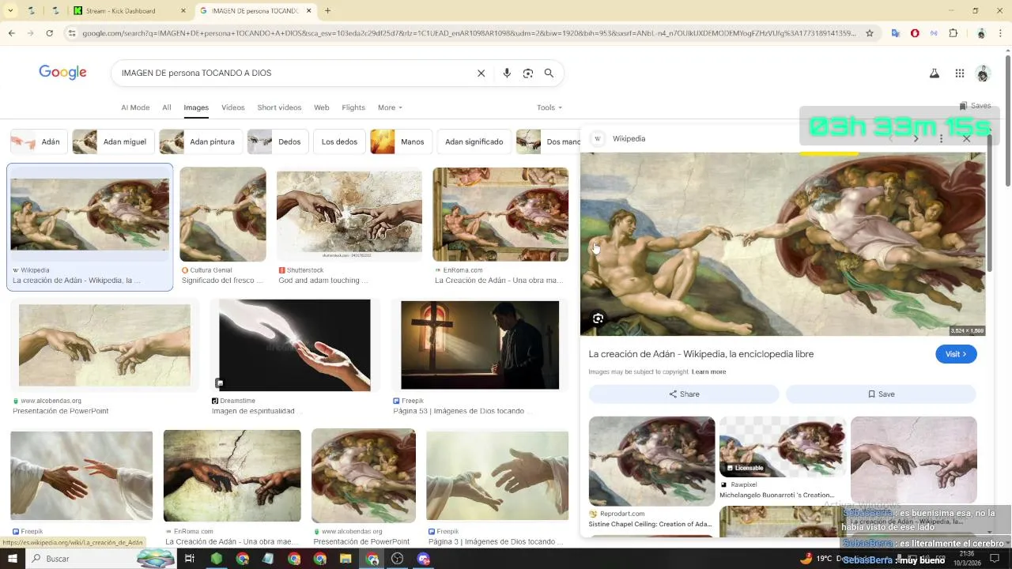The image size is (1012, 569).
Task: Switch to the Web tab
Action: pyautogui.click(x=321, y=107)
